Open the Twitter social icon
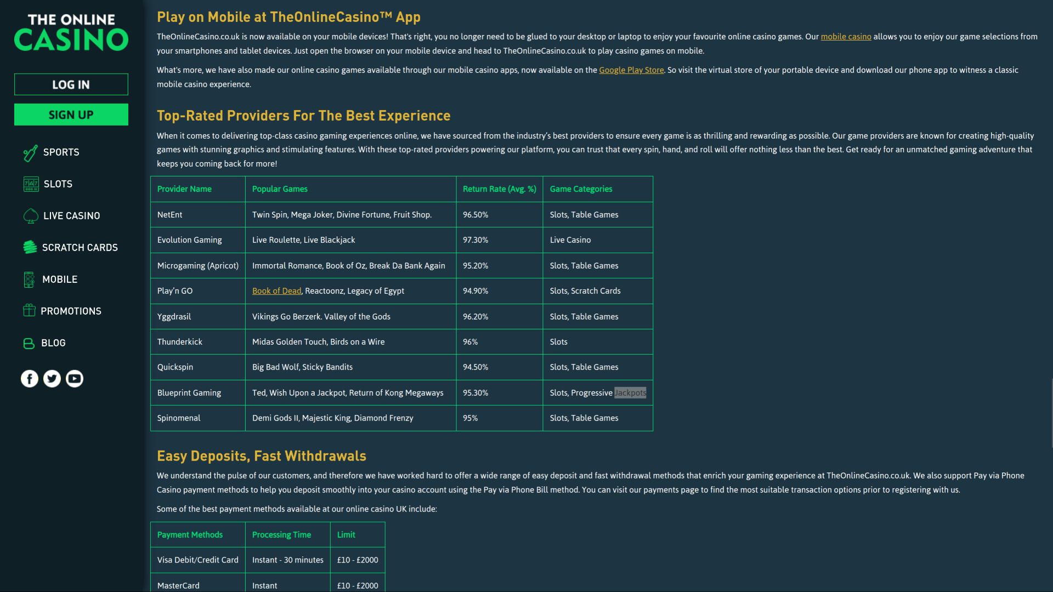 pos(52,379)
